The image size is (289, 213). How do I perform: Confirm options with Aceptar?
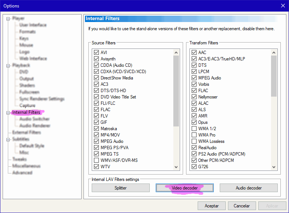(212, 206)
